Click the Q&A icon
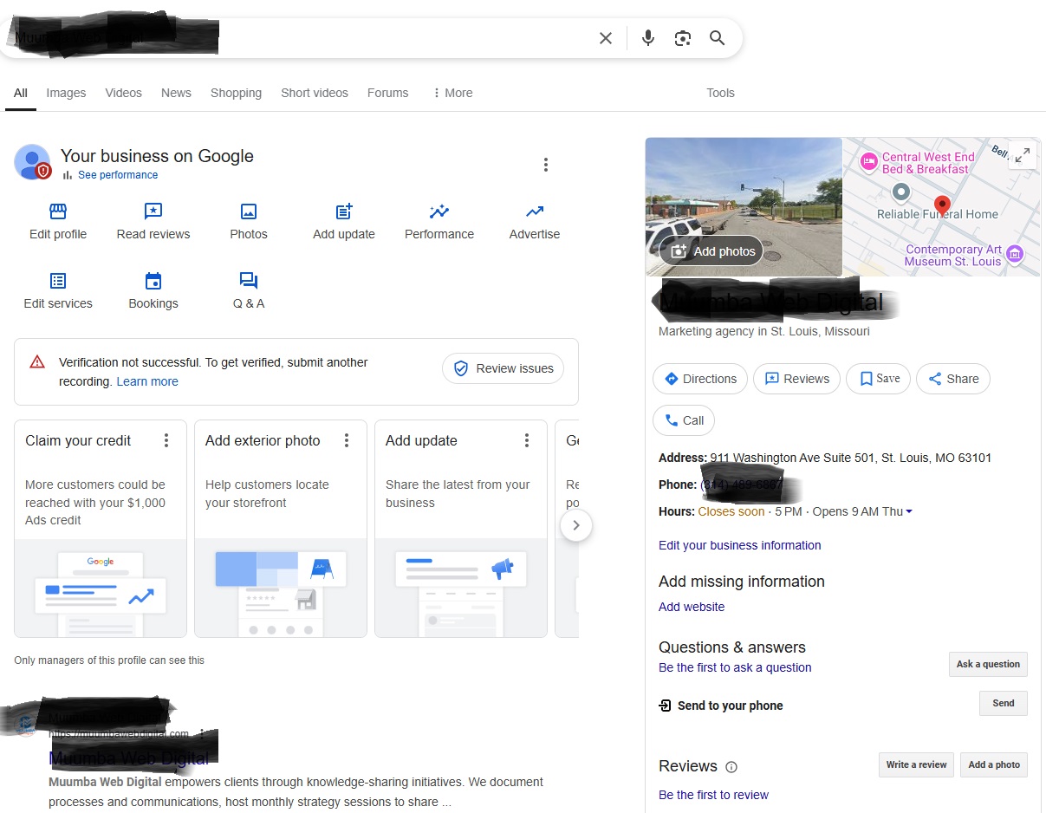 (248, 280)
